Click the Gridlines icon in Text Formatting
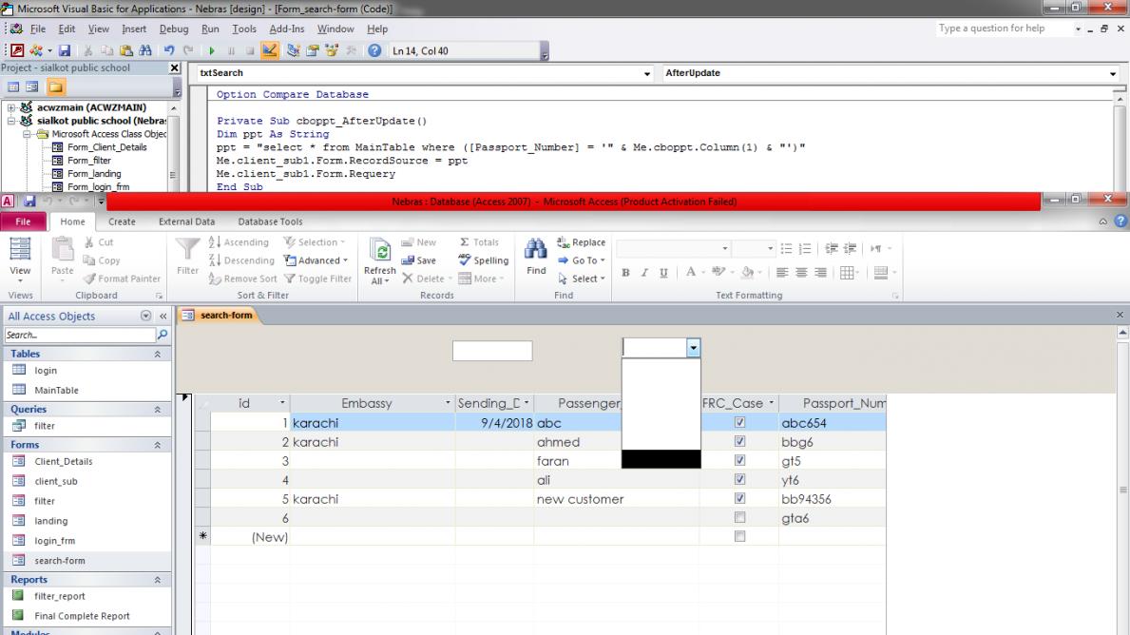The width and height of the screenshot is (1130, 635). pos(847,273)
